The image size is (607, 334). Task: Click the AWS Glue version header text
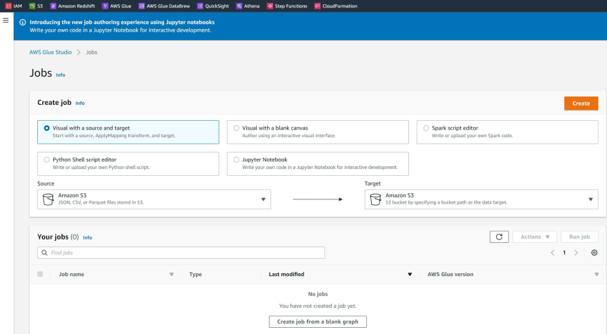point(450,275)
